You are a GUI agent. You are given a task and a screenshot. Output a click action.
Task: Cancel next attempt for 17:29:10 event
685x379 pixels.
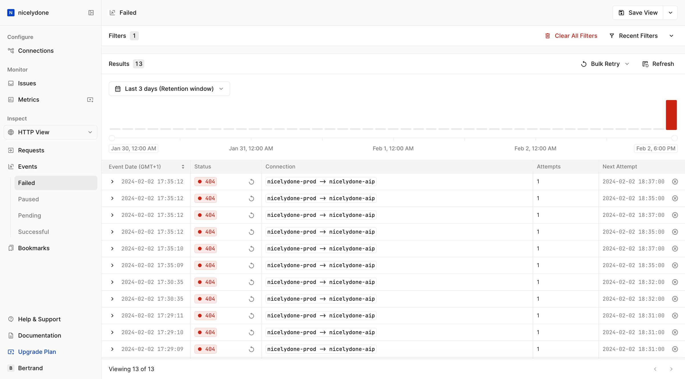point(675,332)
